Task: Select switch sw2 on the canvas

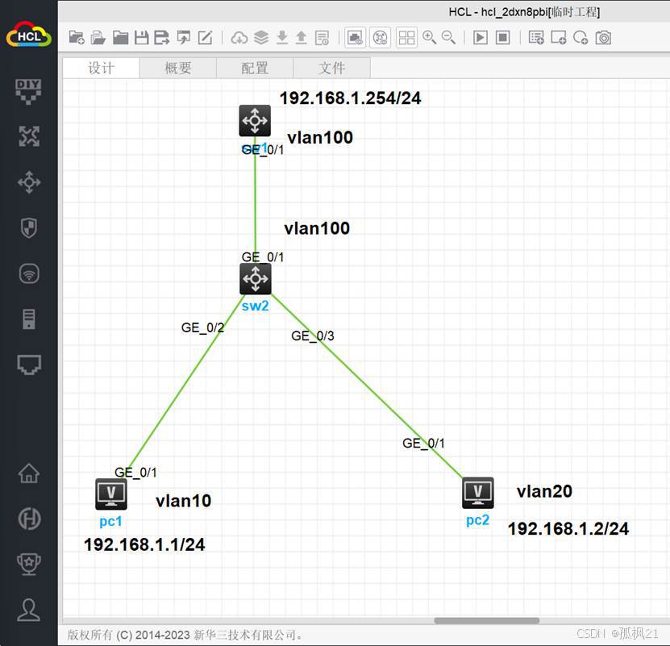Action: click(255, 278)
